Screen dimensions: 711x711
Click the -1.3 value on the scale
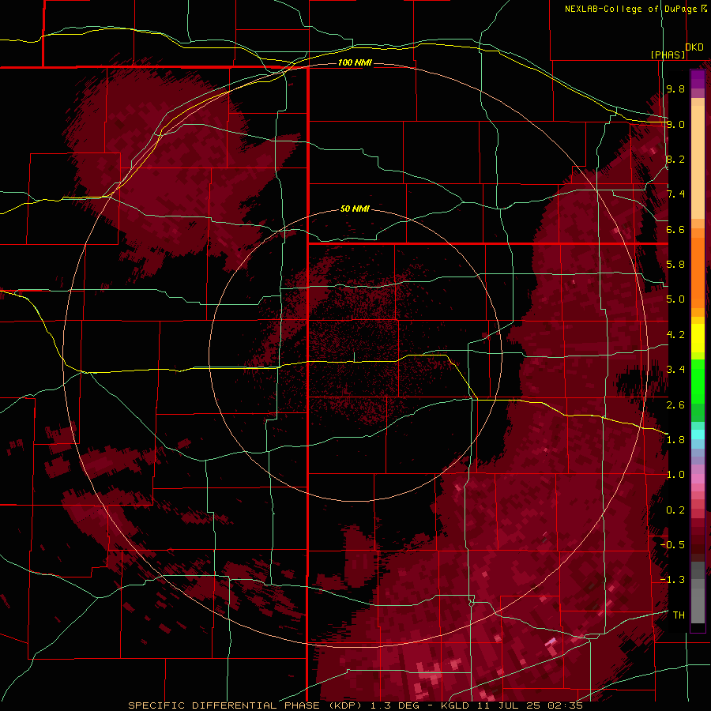click(672, 580)
